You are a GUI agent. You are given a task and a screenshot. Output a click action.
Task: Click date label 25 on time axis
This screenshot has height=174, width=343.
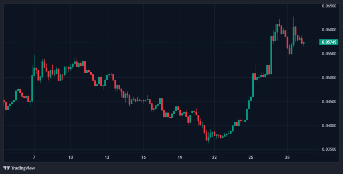[x=251, y=158]
